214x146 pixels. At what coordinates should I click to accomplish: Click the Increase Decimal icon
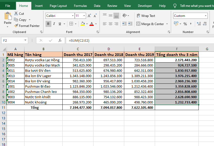tap(199, 24)
